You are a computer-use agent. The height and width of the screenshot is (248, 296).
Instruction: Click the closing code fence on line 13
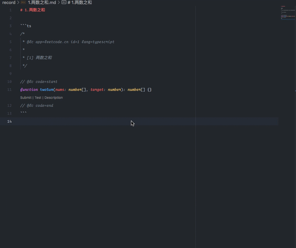coord(24,113)
